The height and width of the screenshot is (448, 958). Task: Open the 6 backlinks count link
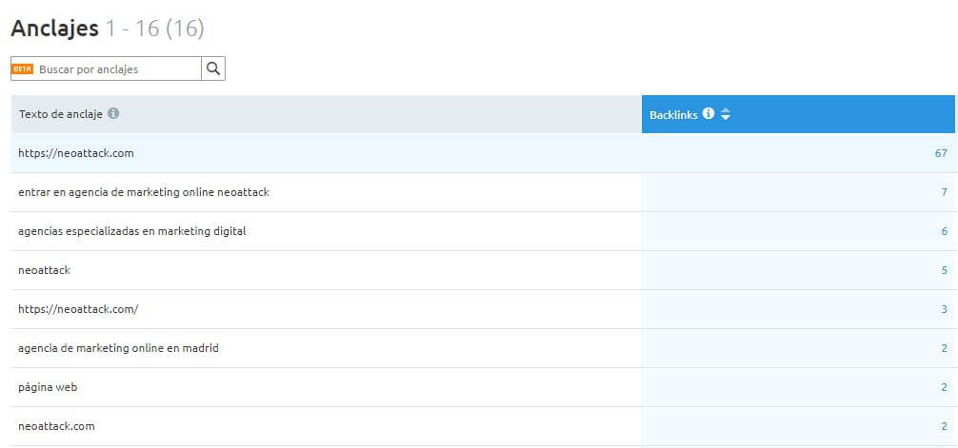coord(944,231)
